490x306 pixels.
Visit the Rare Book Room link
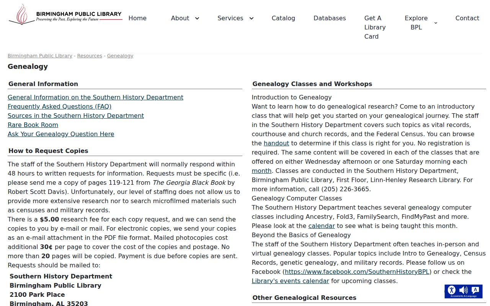point(33,125)
